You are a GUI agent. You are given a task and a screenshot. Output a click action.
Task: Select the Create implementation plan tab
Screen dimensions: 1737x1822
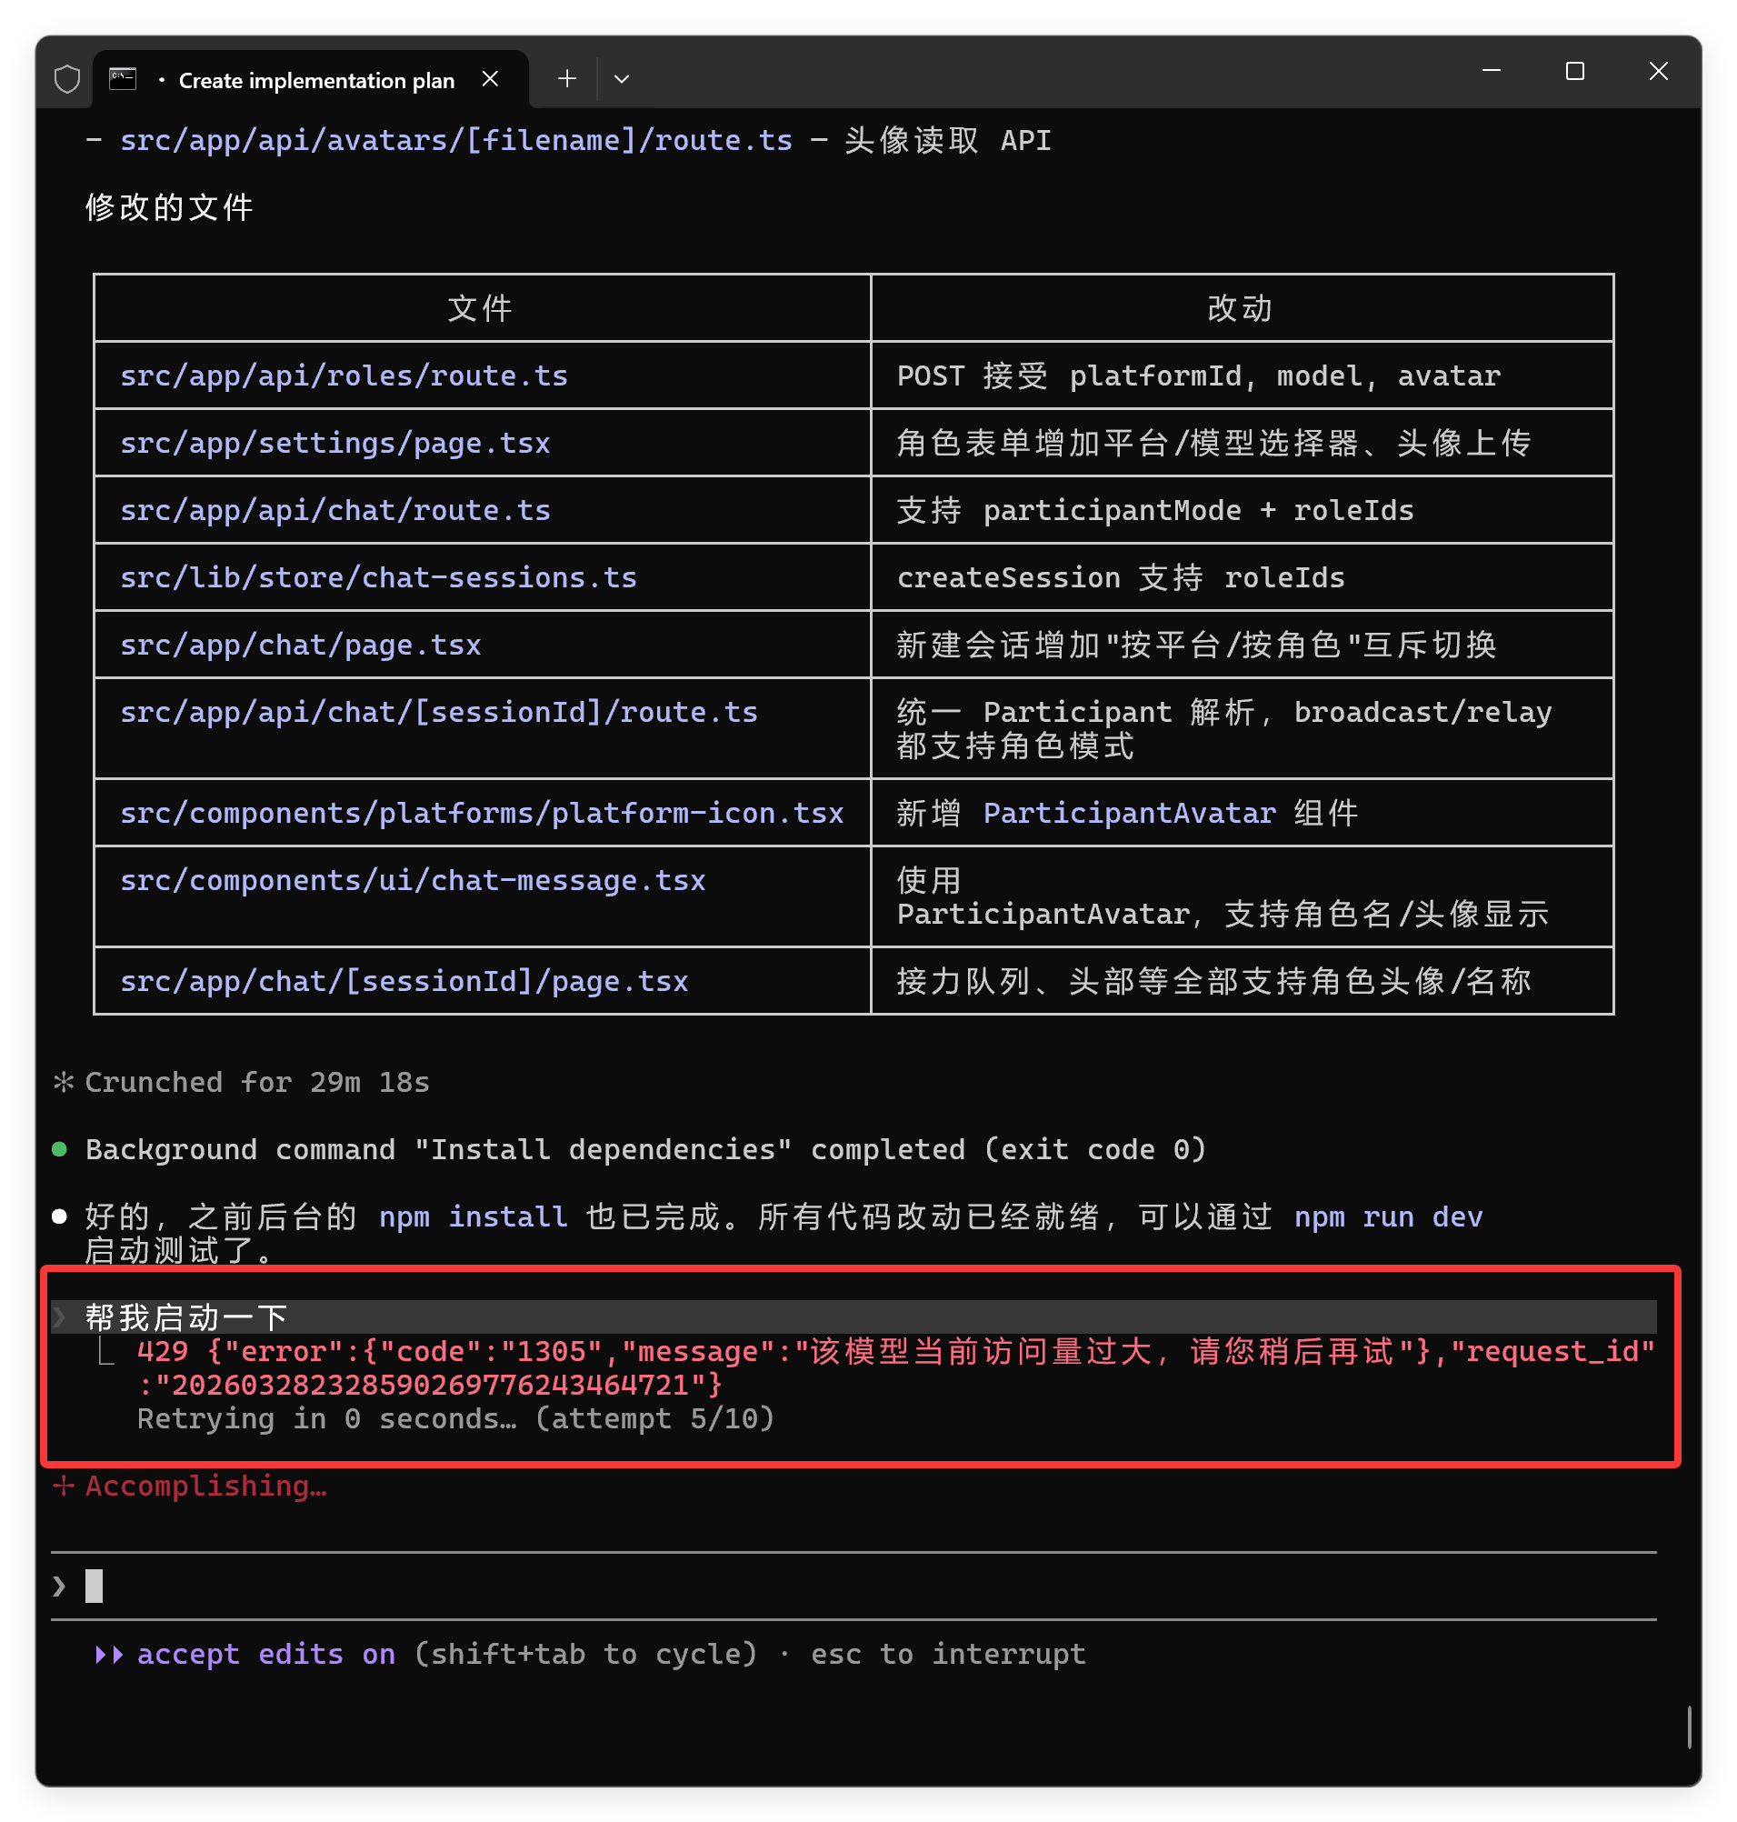tap(315, 81)
